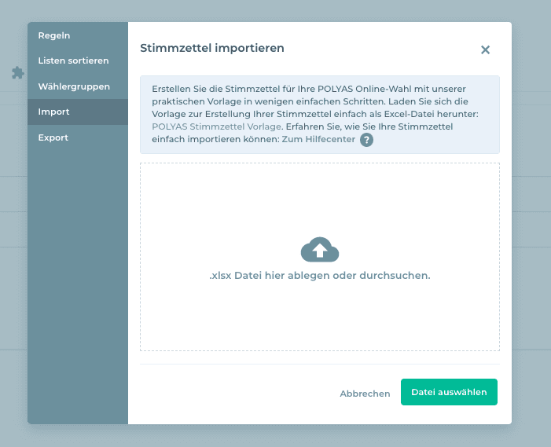Image resolution: width=551 pixels, height=447 pixels.
Task: Open the Regeln section
Action: click(54, 35)
